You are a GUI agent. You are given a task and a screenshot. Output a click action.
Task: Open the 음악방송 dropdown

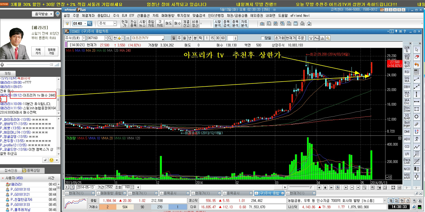point(43,14)
